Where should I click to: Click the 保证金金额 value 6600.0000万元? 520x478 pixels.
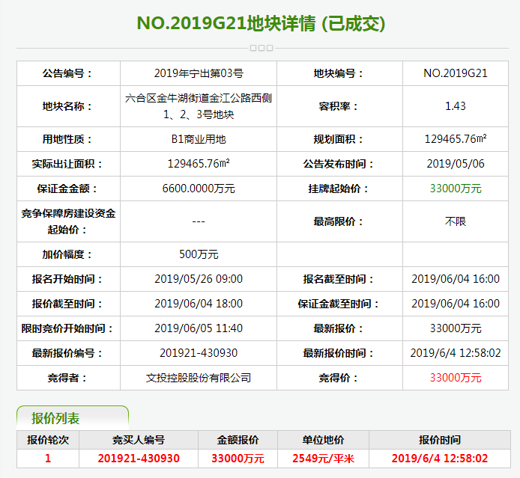tap(199, 189)
